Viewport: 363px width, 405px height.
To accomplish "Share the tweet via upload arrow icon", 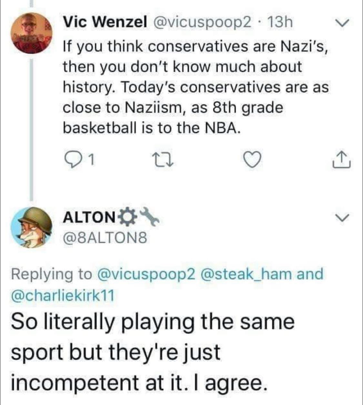I will coord(341,160).
